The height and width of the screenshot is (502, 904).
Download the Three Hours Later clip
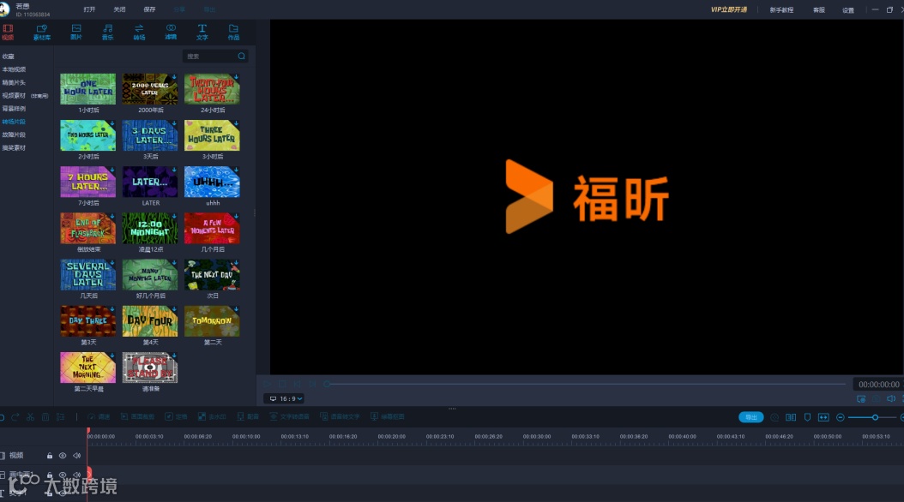pos(237,123)
